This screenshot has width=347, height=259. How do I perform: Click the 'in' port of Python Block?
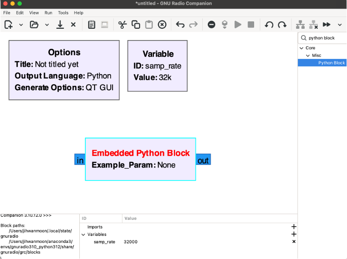[x=80, y=160]
